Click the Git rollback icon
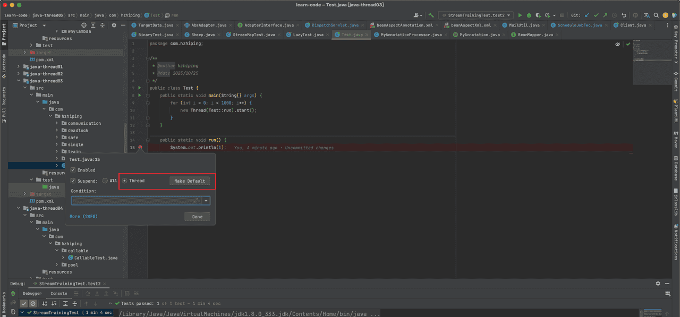 coord(624,15)
